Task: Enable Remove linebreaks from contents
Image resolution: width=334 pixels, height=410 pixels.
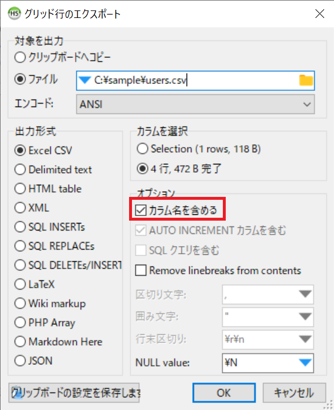Action: click(x=141, y=270)
